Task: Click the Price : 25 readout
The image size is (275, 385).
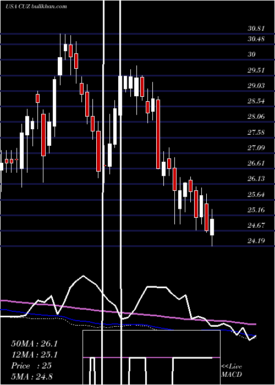Action: [x=31, y=366]
